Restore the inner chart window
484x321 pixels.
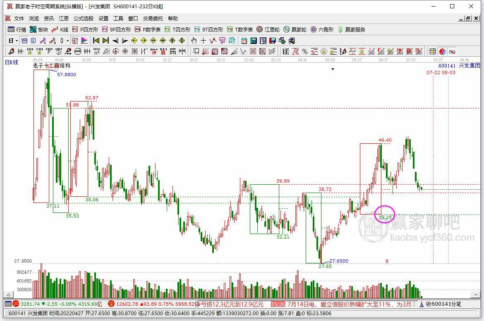[468, 19]
